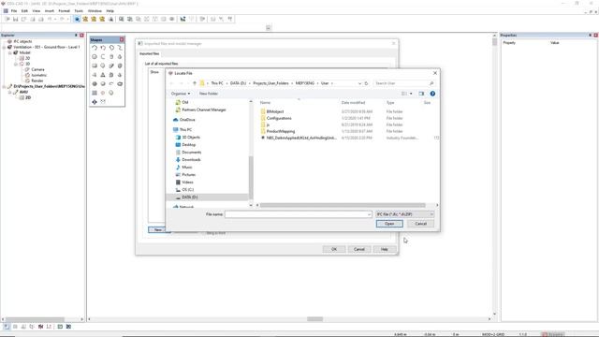The width and height of the screenshot is (599, 337).
Task: Click the help icon in Locate File
Action: click(432, 94)
